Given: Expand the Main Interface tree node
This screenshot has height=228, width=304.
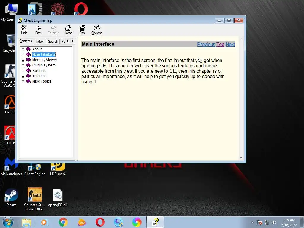Looking at the screenshot, I should [x=23, y=55].
